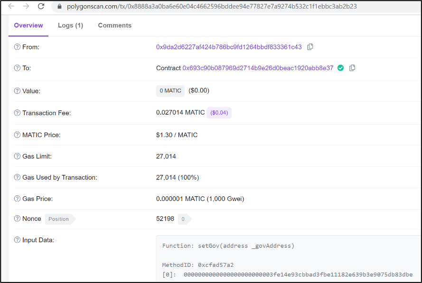This screenshot has width=422, height=283.
Task: Show help for Gas Used by Transaction
Action: (17, 177)
